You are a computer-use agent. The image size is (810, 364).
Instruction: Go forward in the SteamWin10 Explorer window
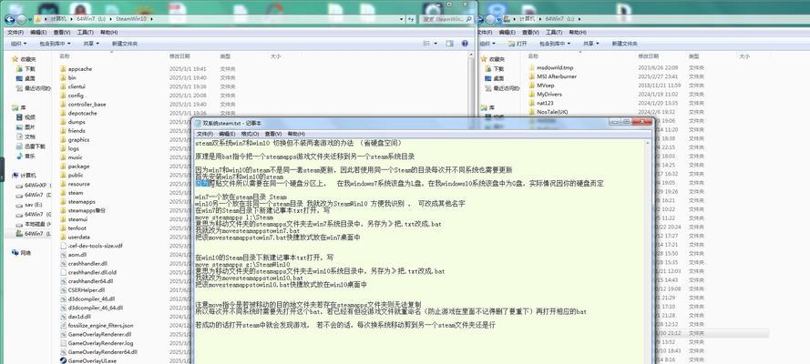[22, 20]
